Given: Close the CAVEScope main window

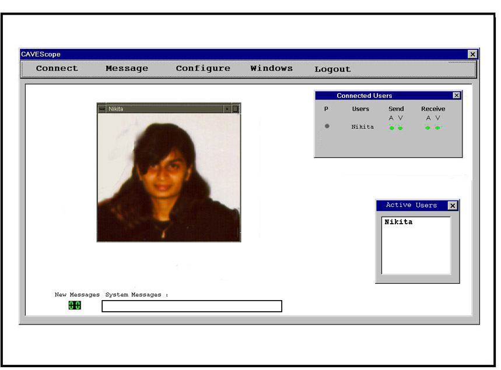Looking at the screenshot, I should pos(472,54).
